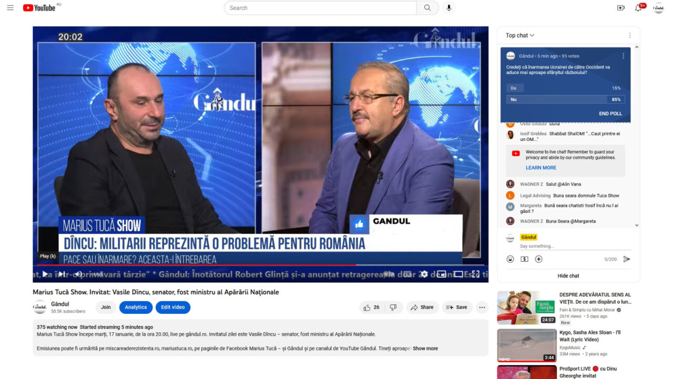673x379 pixels.
Task: Open the poll's three-dot menu
Action: [624, 56]
